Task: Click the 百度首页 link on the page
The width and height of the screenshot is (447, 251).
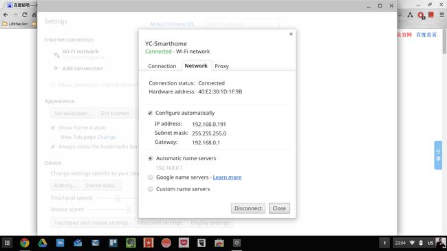Action: pyautogui.click(x=426, y=35)
